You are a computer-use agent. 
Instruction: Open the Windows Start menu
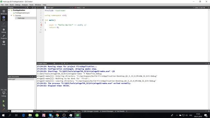click(3, 115)
